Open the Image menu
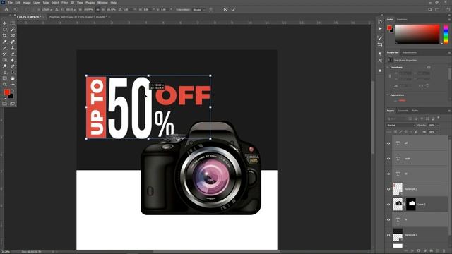 [x=27, y=2]
